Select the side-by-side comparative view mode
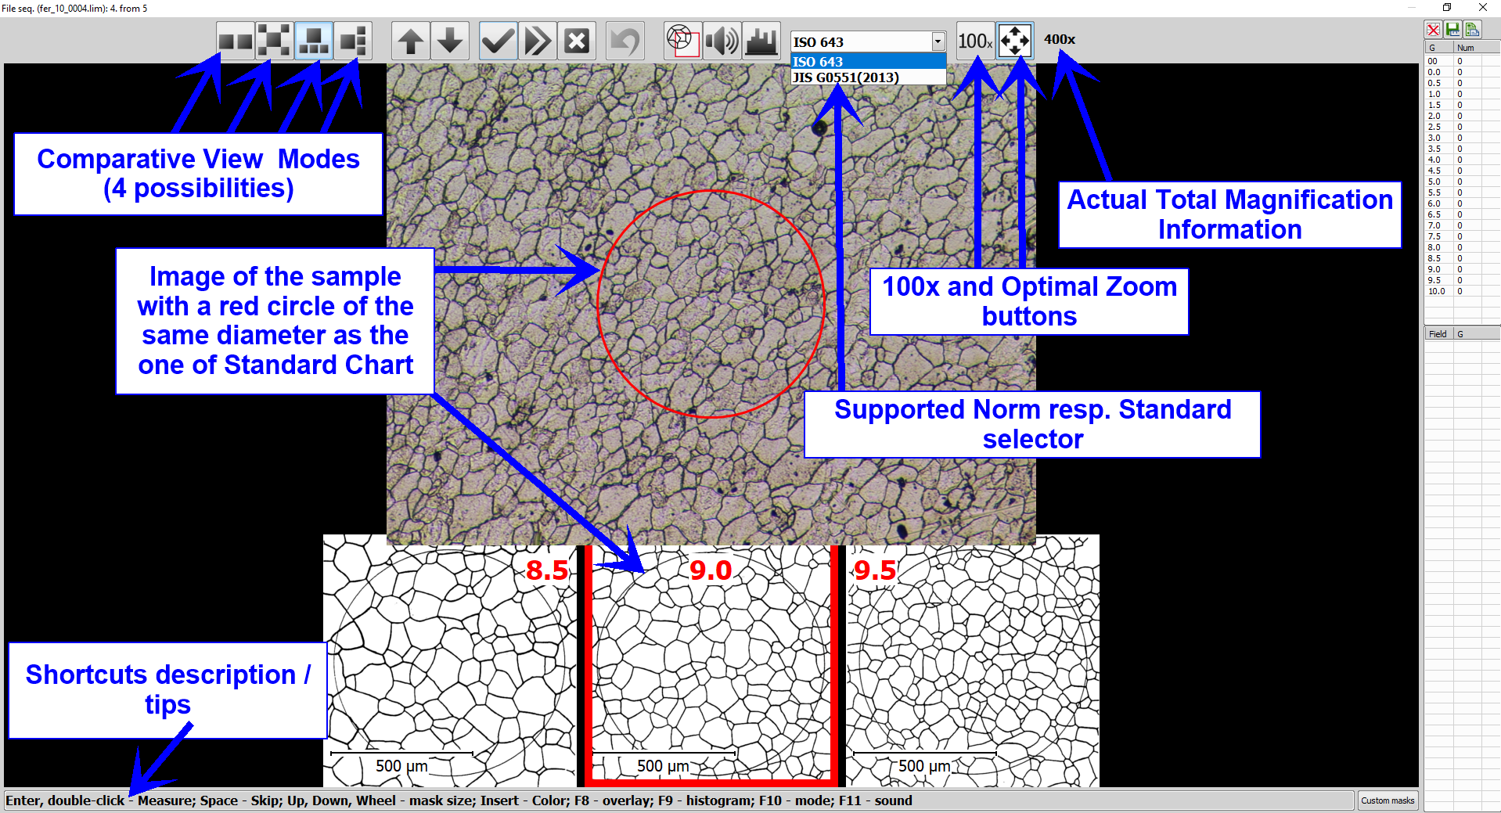Image resolution: width=1501 pixels, height=813 pixels. tap(236, 41)
